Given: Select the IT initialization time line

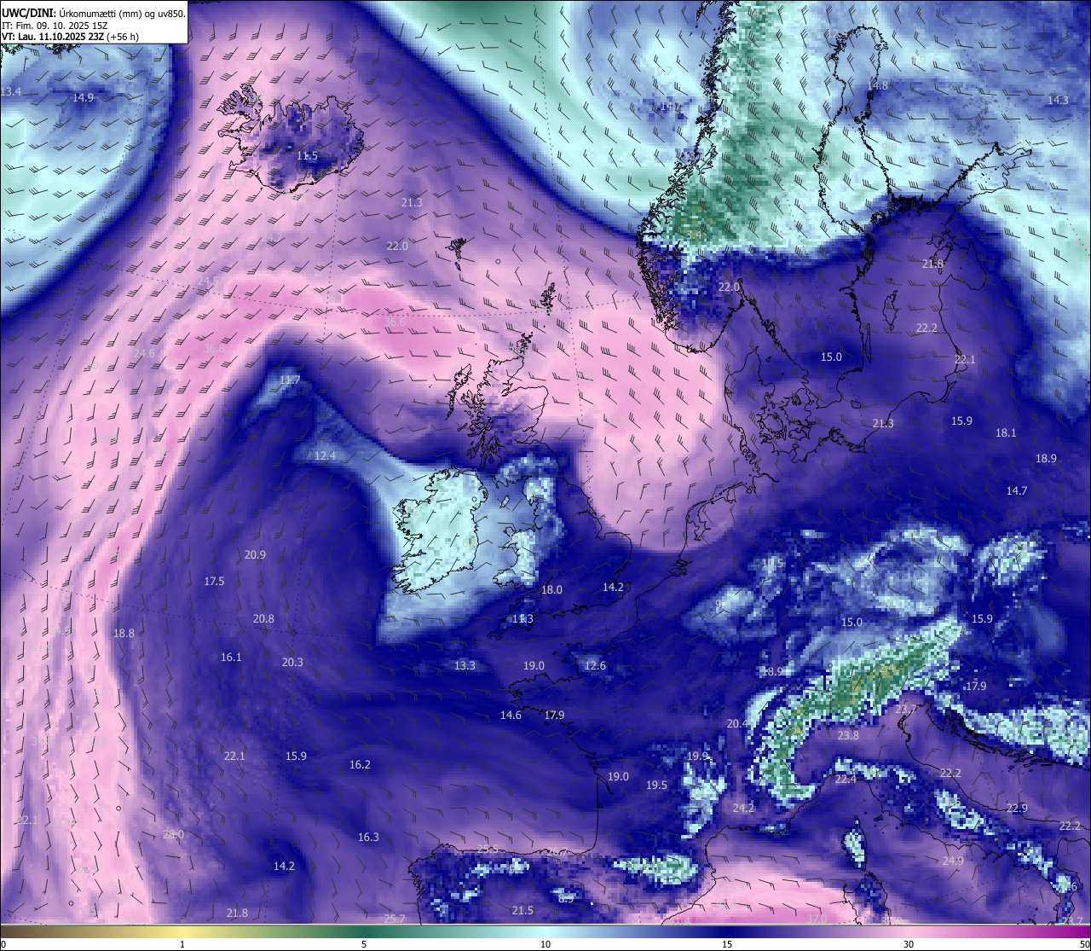Looking at the screenshot, I should [x=55, y=25].
